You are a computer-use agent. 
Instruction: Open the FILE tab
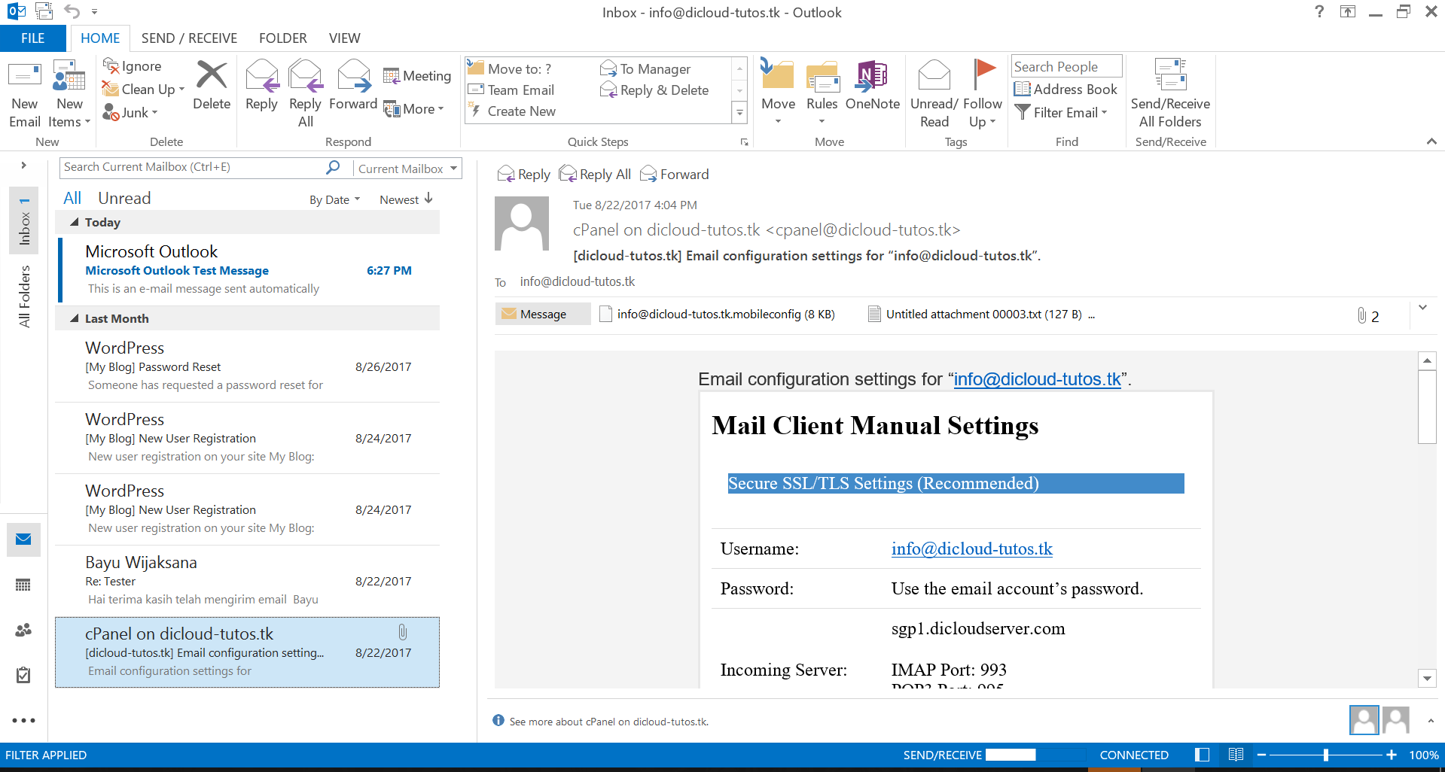pos(32,38)
